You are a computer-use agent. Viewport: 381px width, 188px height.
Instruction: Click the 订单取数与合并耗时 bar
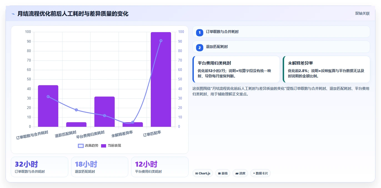click(48, 106)
